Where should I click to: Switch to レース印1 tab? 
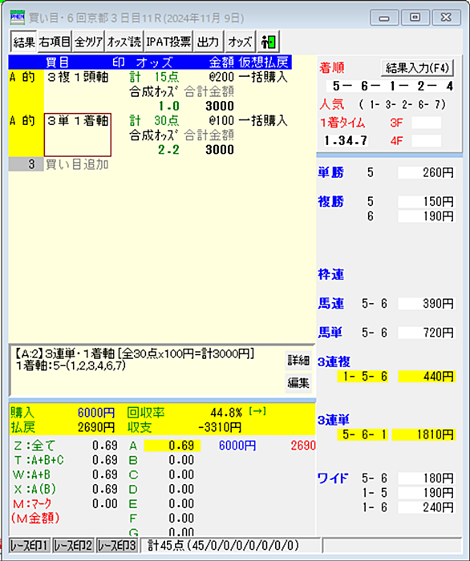[29, 546]
